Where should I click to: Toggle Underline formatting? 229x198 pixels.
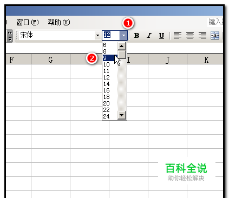pos(161,36)
